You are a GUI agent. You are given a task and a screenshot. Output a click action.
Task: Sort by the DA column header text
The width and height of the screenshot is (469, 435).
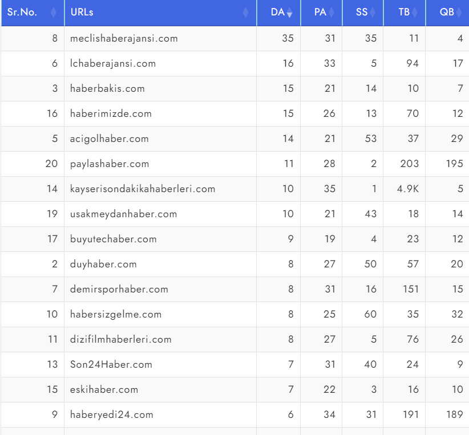click(277, 13)
